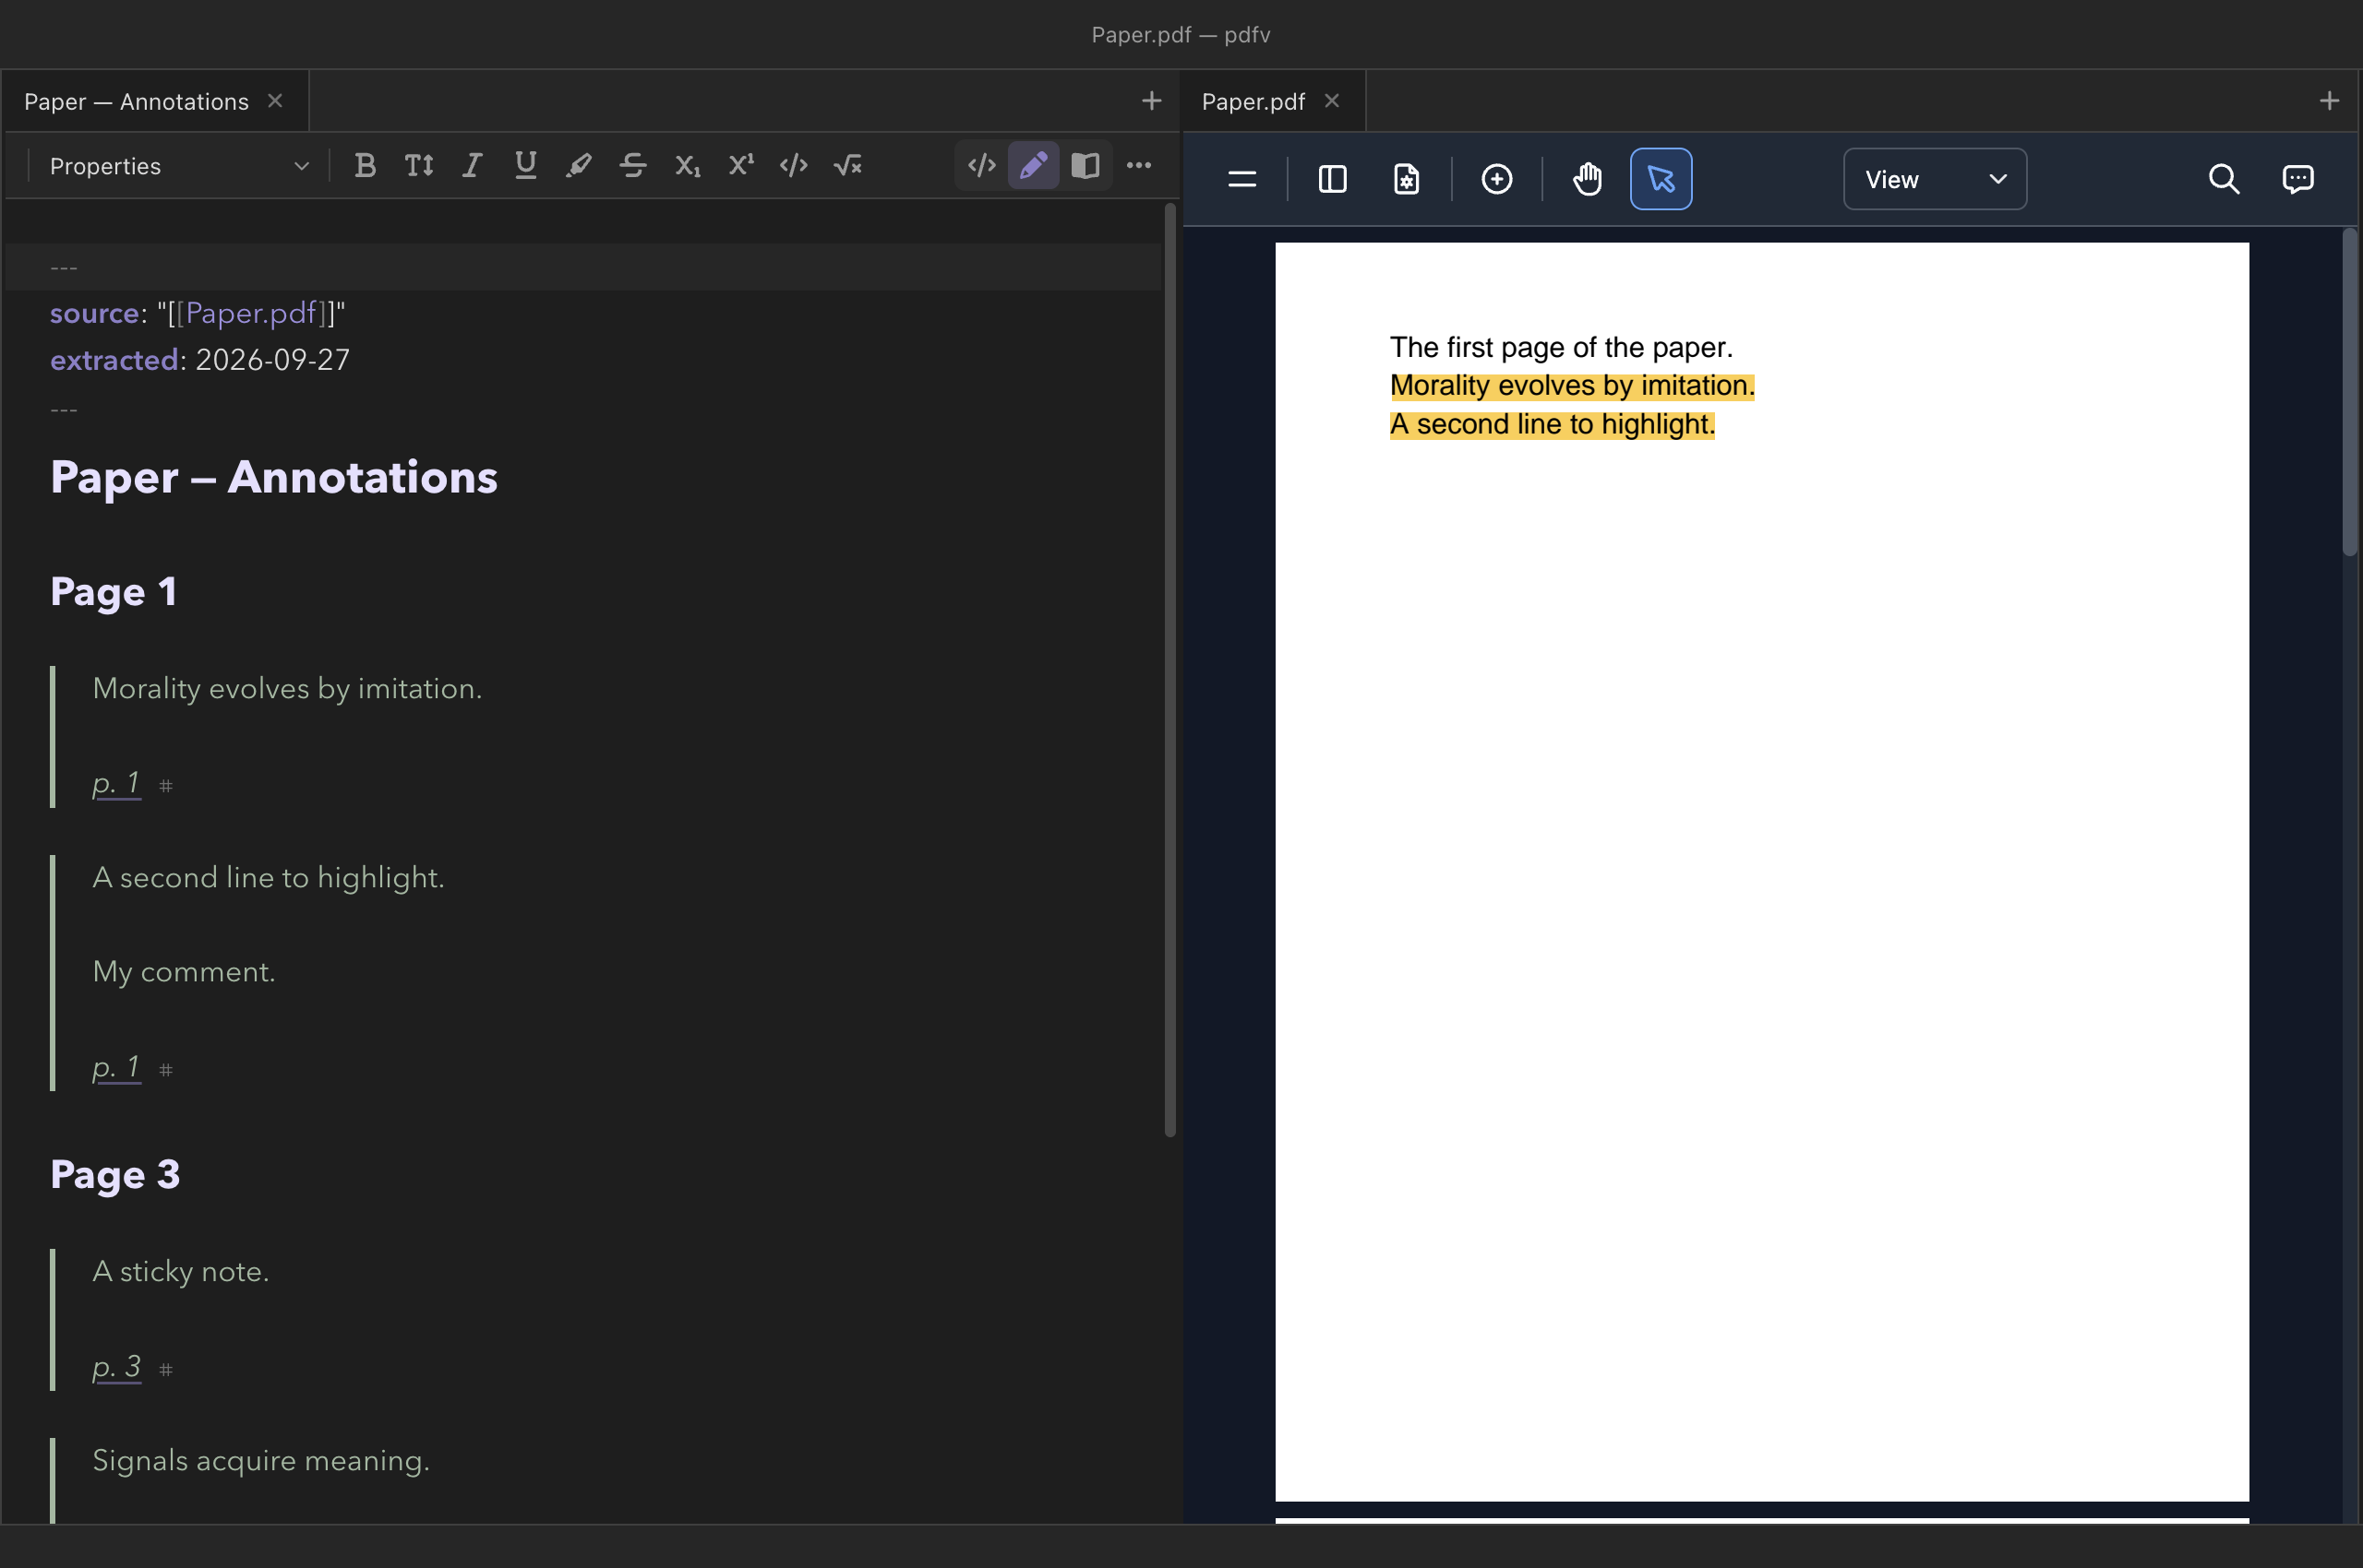This screenshot has height=1568, width=2363.
Task: Zoom in with the plus circle icon
Action: 1496,179
